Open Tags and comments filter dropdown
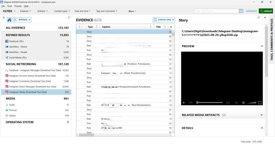 point(107,11)
